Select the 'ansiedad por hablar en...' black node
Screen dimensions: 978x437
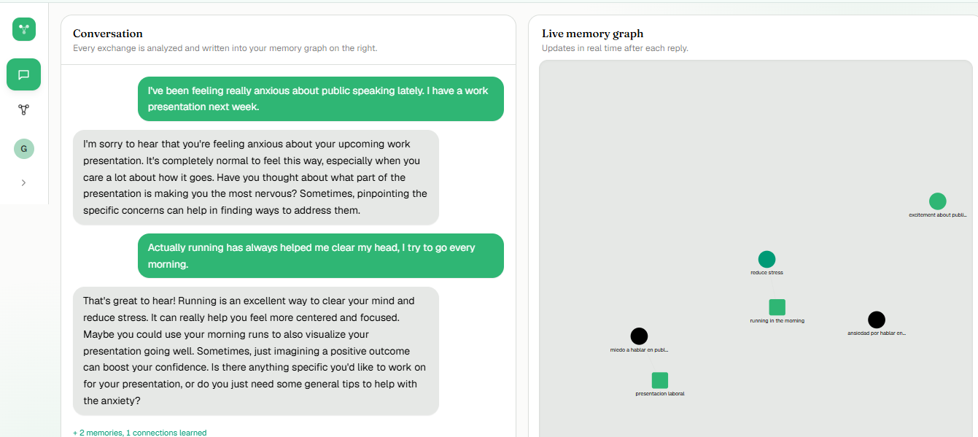click(877, 320)
